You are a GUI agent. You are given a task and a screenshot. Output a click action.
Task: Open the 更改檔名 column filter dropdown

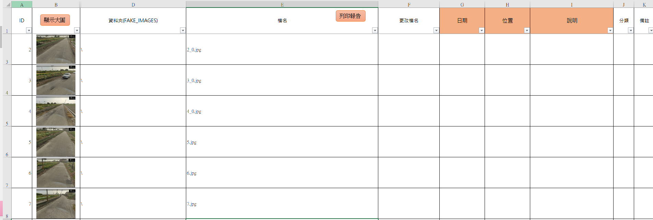click(436, 30)
